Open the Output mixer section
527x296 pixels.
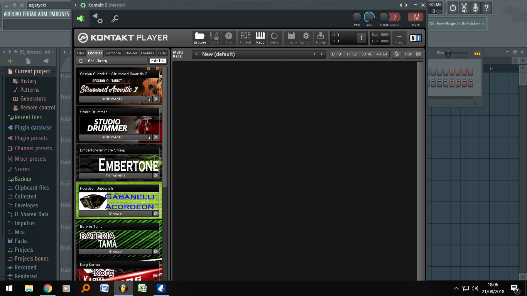click(x=245, y=38)
